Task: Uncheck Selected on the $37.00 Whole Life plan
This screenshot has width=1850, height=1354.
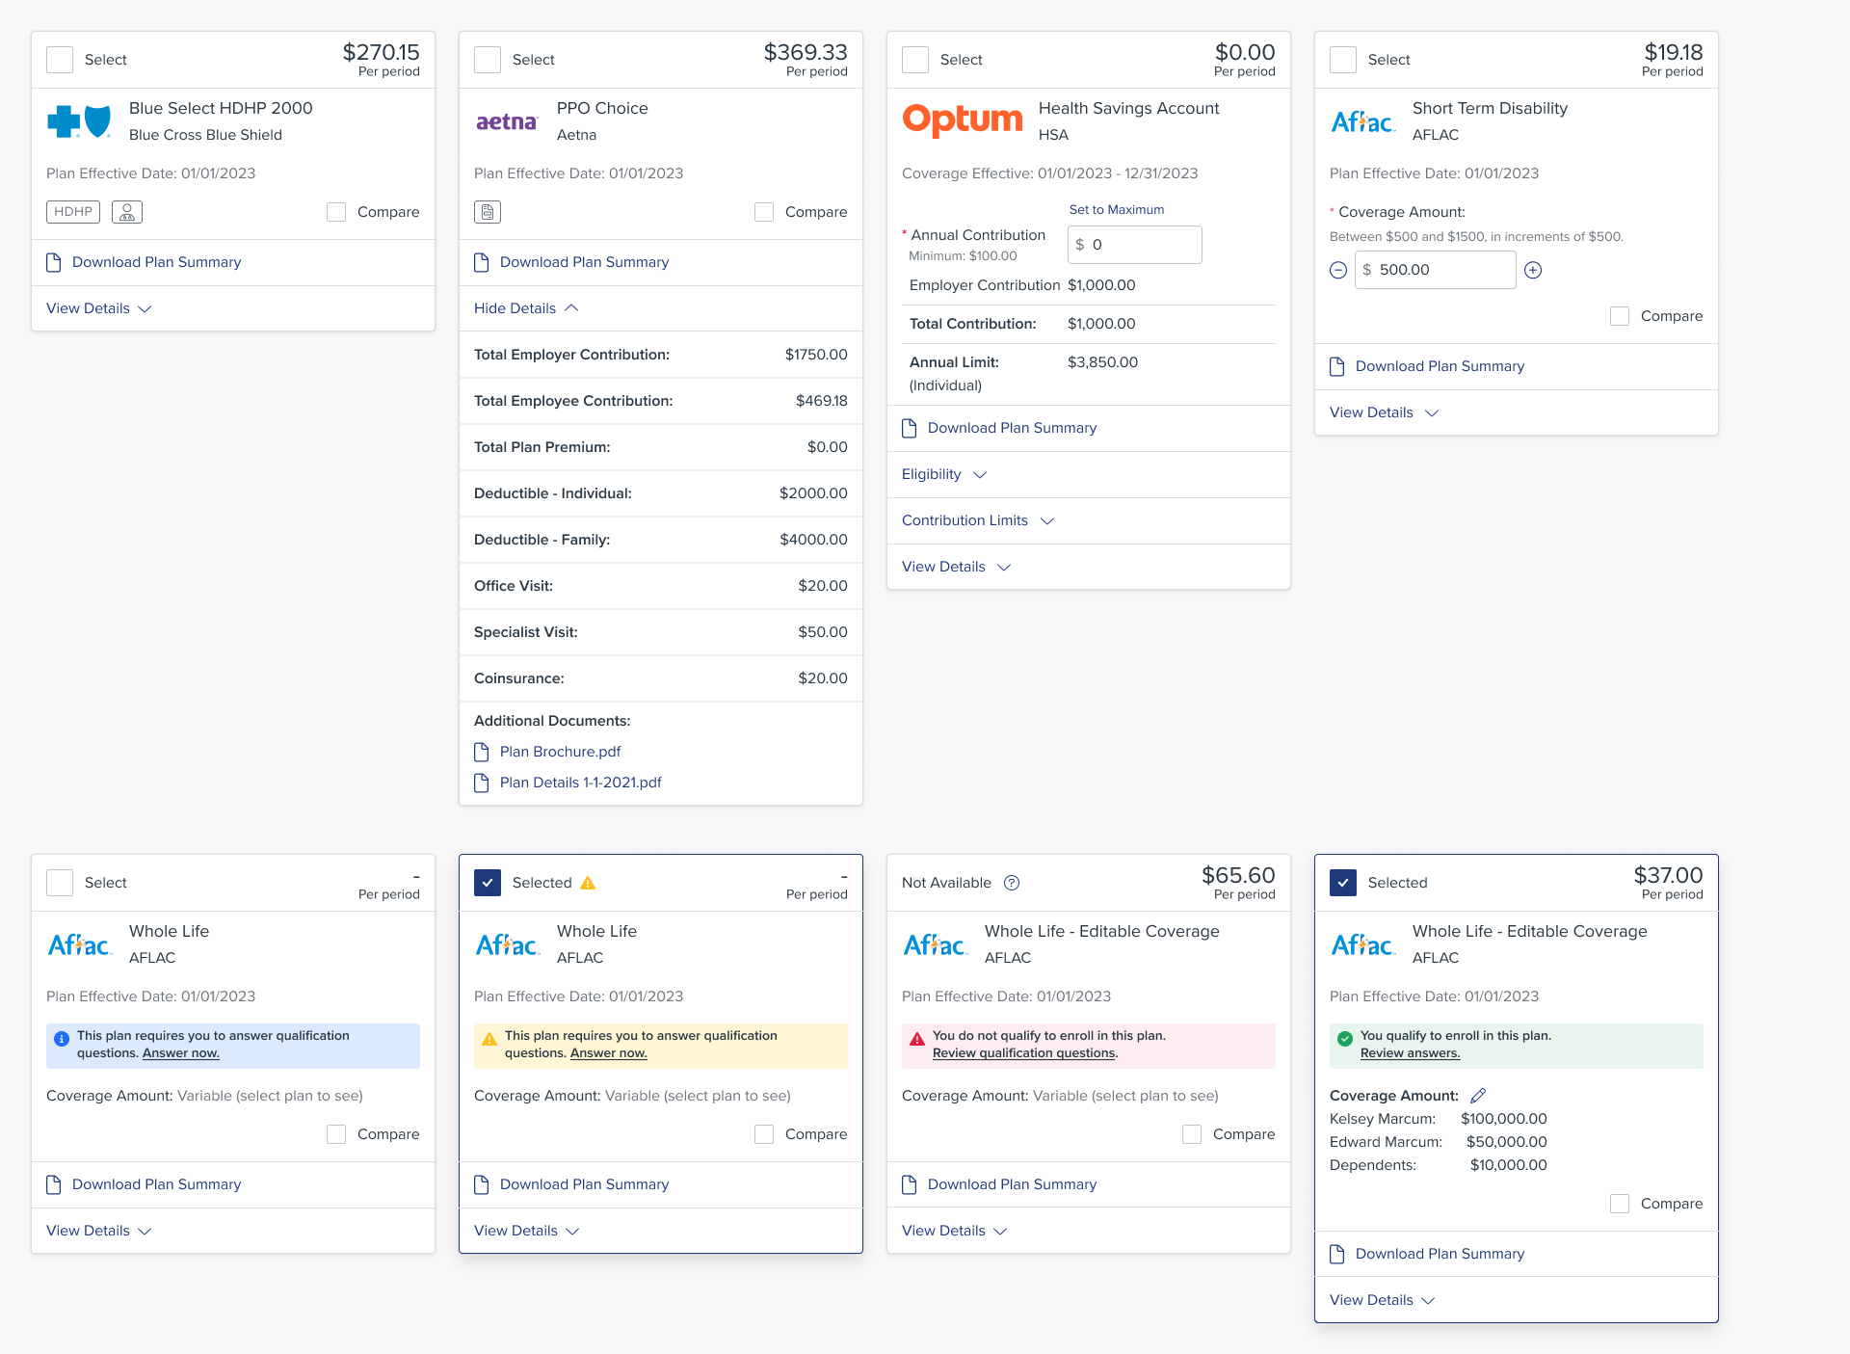Action: point(1343,883)
